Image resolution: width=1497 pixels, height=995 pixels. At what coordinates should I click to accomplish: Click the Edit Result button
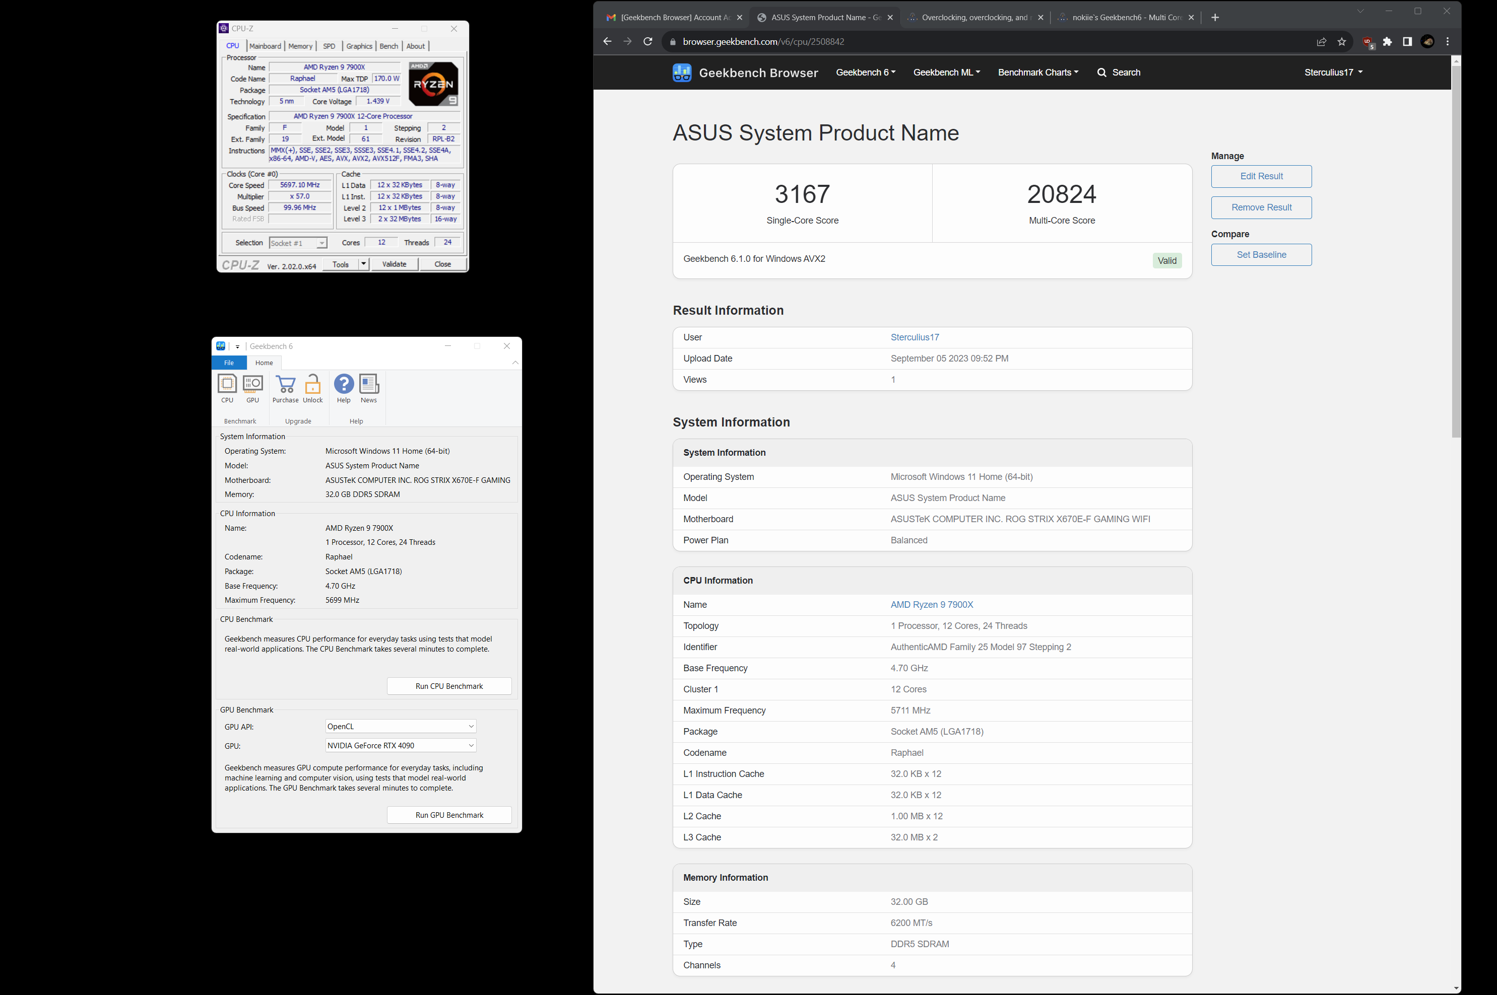pyautogui.click(x=1262, y=176)
